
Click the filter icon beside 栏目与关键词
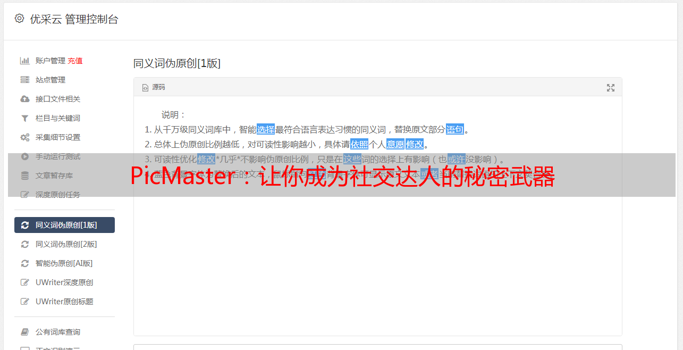24,118
